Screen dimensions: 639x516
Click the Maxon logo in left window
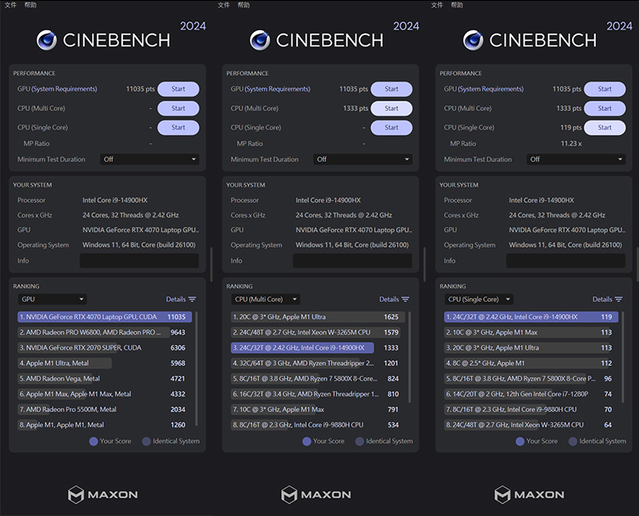coord(103,494)
